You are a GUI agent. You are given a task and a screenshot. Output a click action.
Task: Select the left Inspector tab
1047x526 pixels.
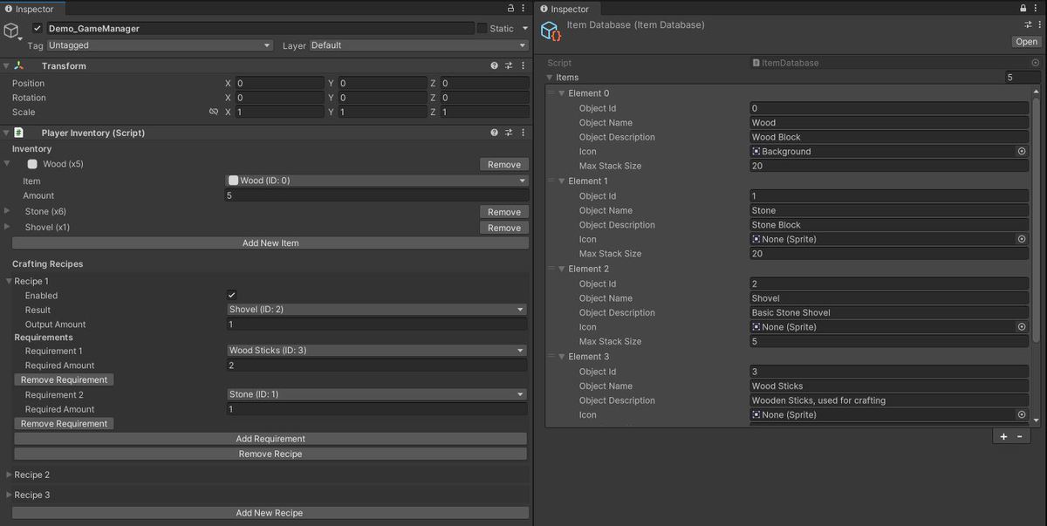click(x=33, y=8)
